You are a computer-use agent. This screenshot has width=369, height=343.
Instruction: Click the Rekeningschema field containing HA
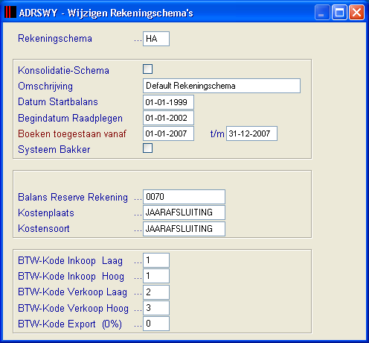156,39
